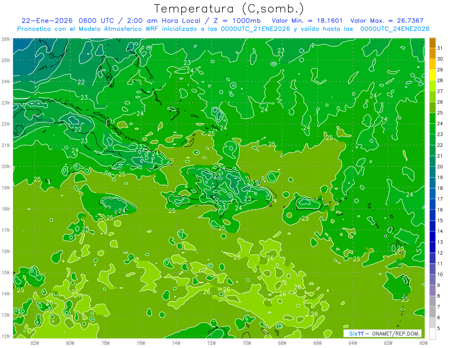Click the legend value 12
Viewport: 450px width, 348px height.
[440, 253]
